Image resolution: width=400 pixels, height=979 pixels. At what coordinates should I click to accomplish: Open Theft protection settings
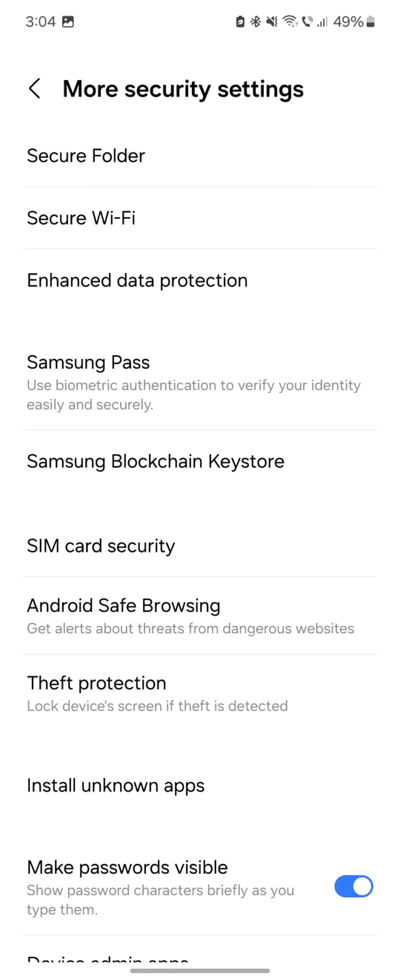click(97, 683)
